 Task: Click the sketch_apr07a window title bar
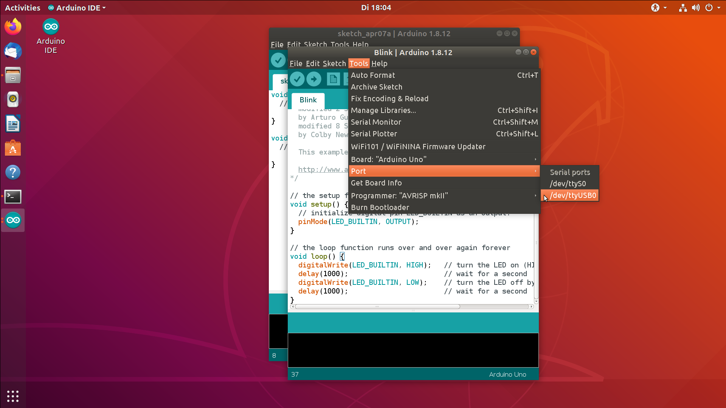(x=394, y=34)
